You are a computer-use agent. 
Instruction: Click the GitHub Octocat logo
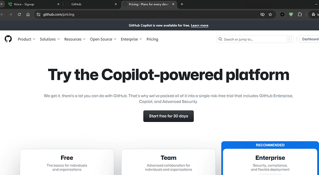tap(8, 39)
